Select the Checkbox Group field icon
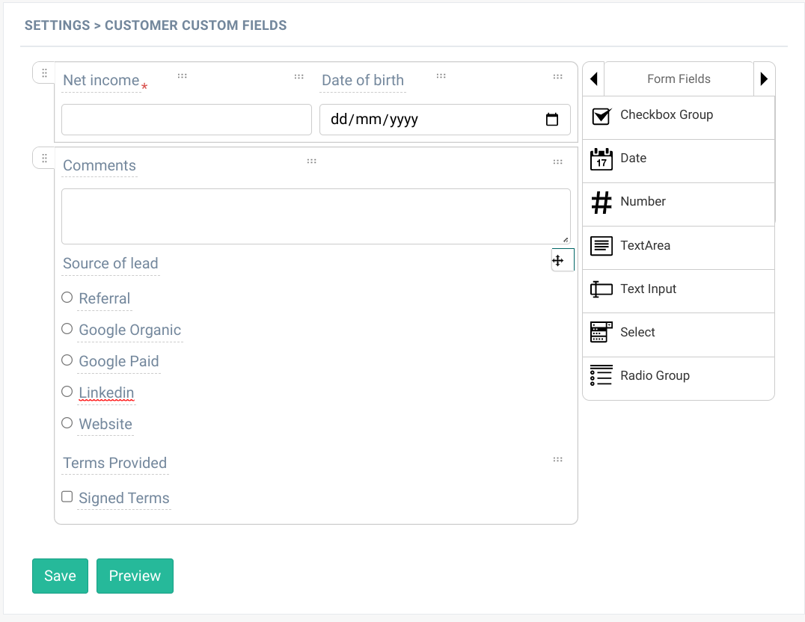This screenshot has width=805, height=622. pos(602,116)
